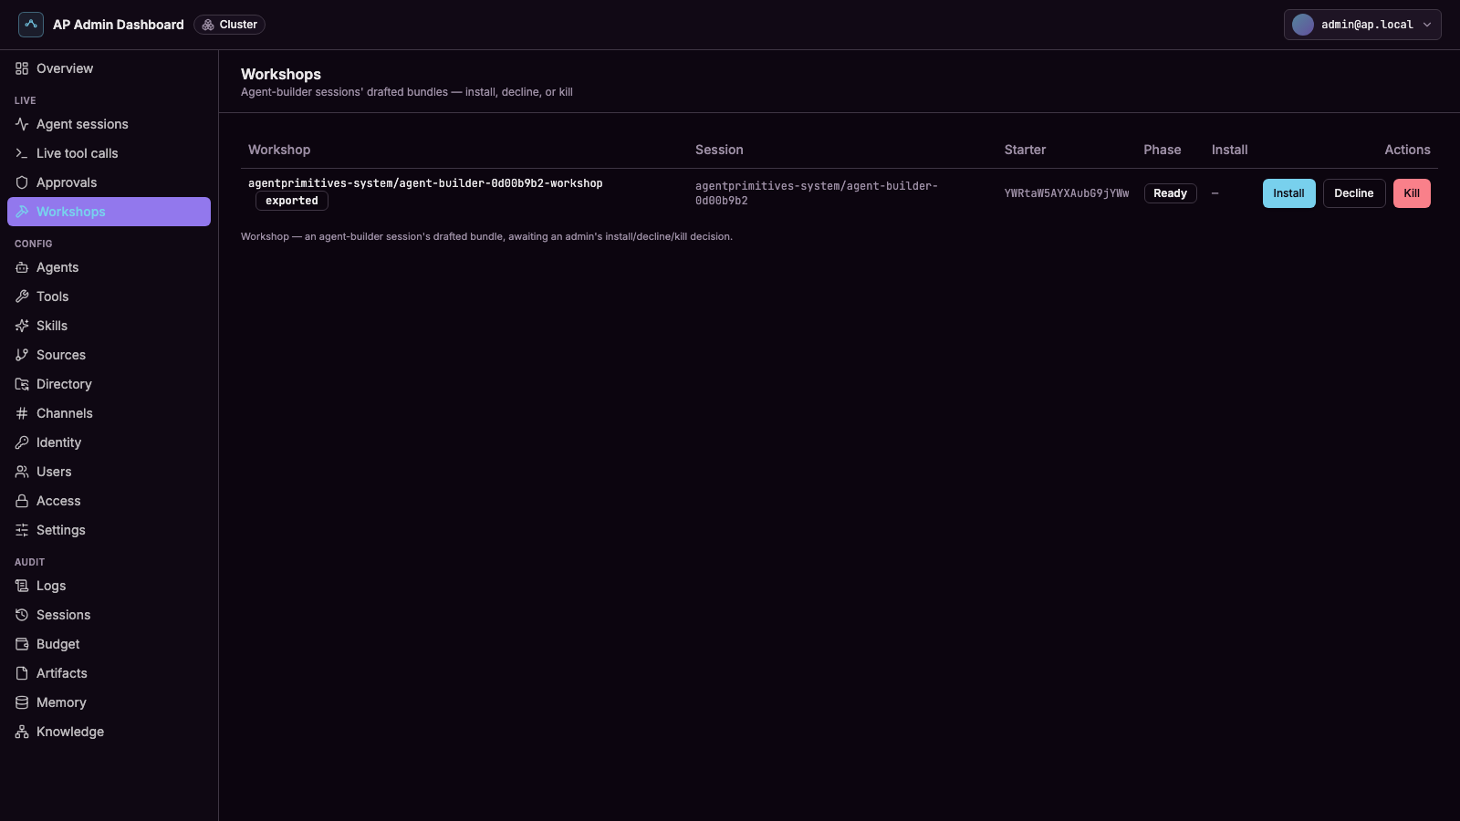This screenshot has height=821, width=1460.
Task: Click the AP Admin Dashboard logo icon
Action: click(x=31, y=25)
